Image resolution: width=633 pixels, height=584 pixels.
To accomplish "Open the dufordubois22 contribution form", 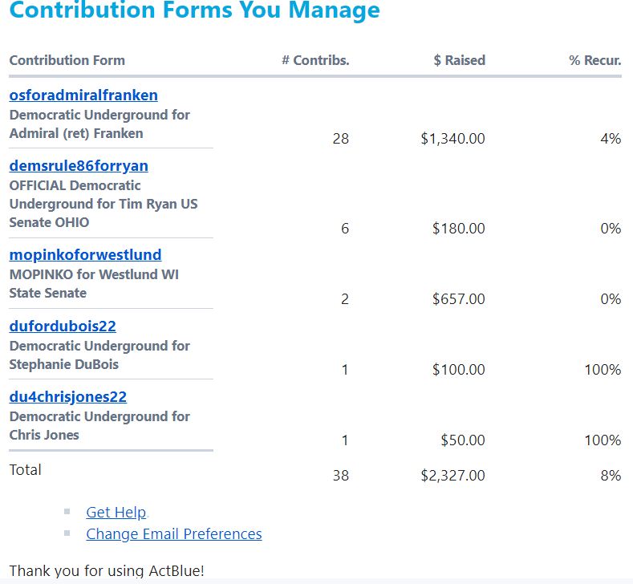I will pos(63,326).
